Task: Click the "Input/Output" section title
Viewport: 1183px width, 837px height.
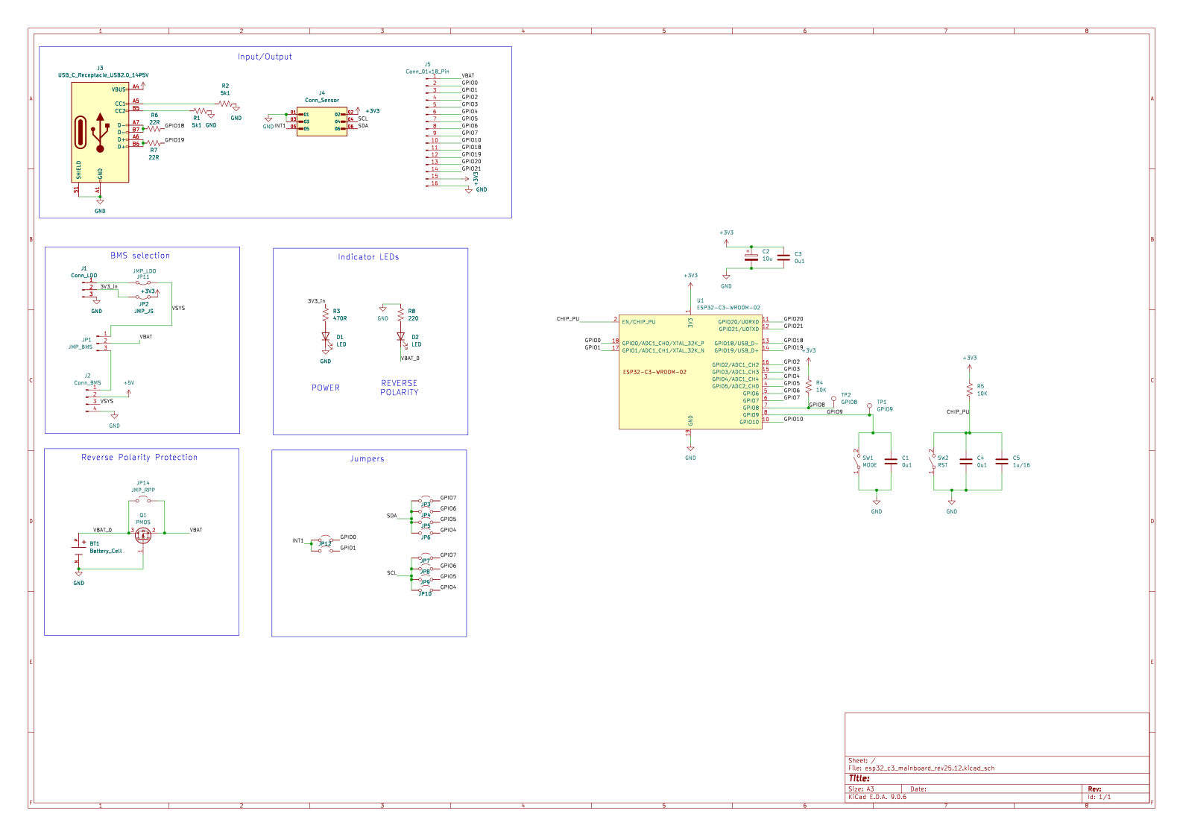Action: [265, 57]
